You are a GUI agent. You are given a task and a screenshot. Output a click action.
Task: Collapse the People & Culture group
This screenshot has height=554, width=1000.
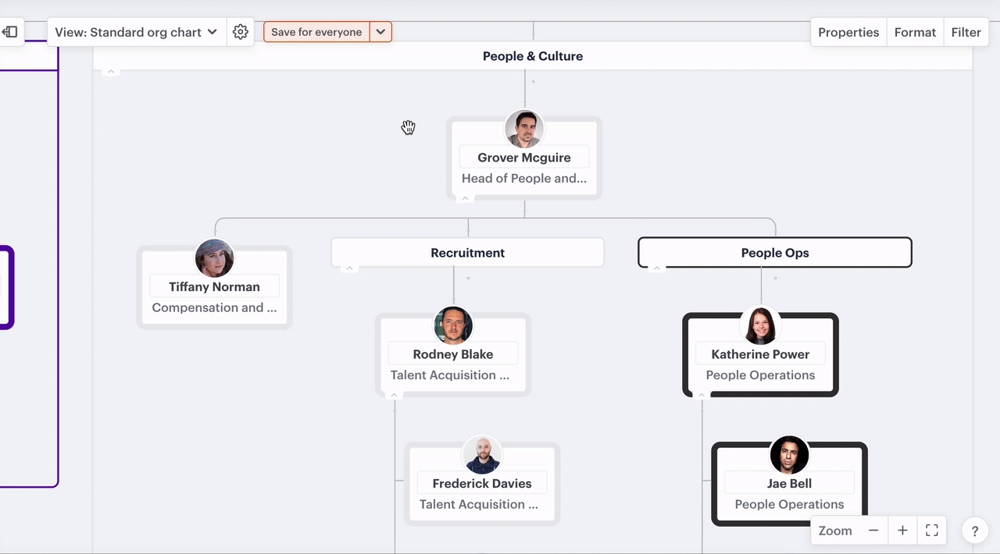coord(111,72)
